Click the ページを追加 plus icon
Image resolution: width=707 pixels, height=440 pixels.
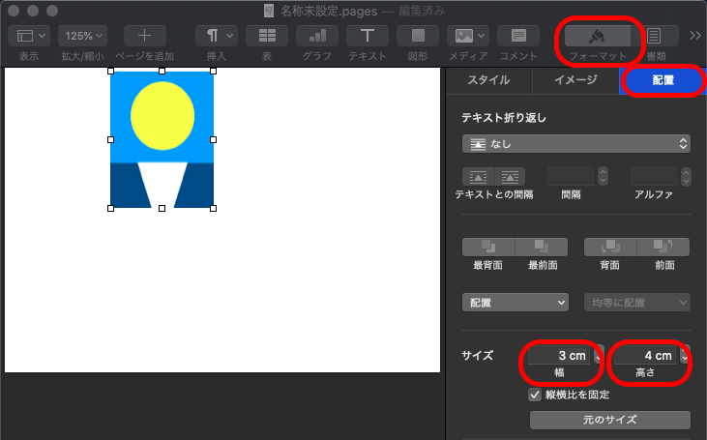click(x=145, y=36)
